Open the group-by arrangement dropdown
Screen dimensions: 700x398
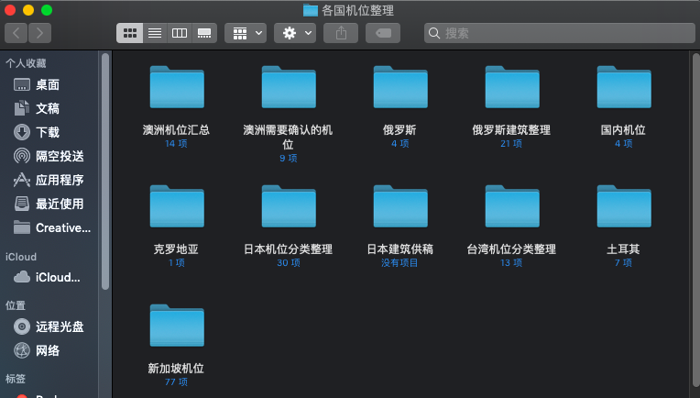pyautogui.click(x=246, y=33)
